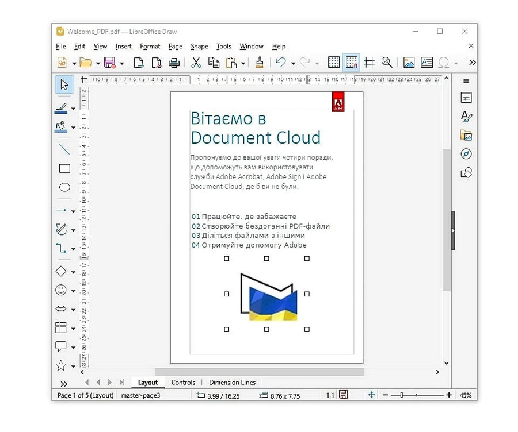Select the Stars and Banners tool

point(61,365)
